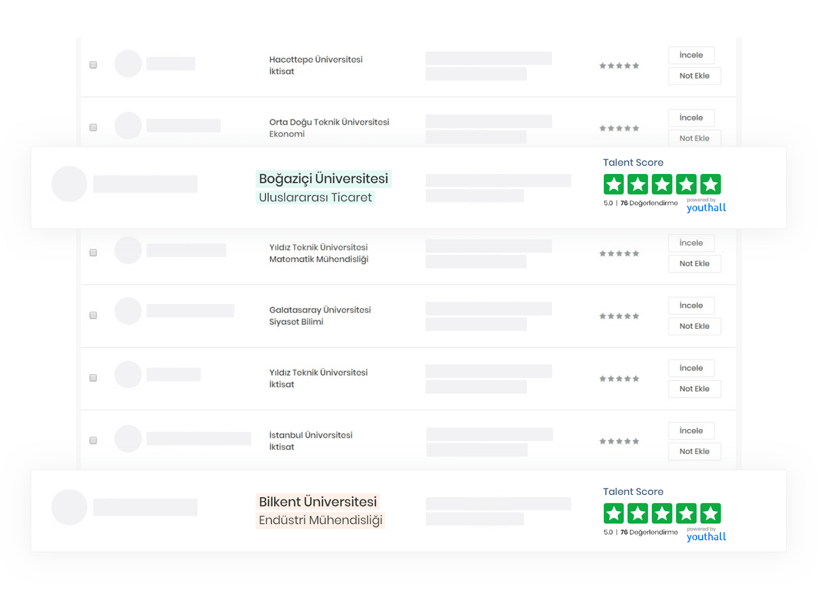818x612 pixels.
Task: Select the Yıldız Teknik Matematik Mühendisliği checkbox
Action: 93,252
